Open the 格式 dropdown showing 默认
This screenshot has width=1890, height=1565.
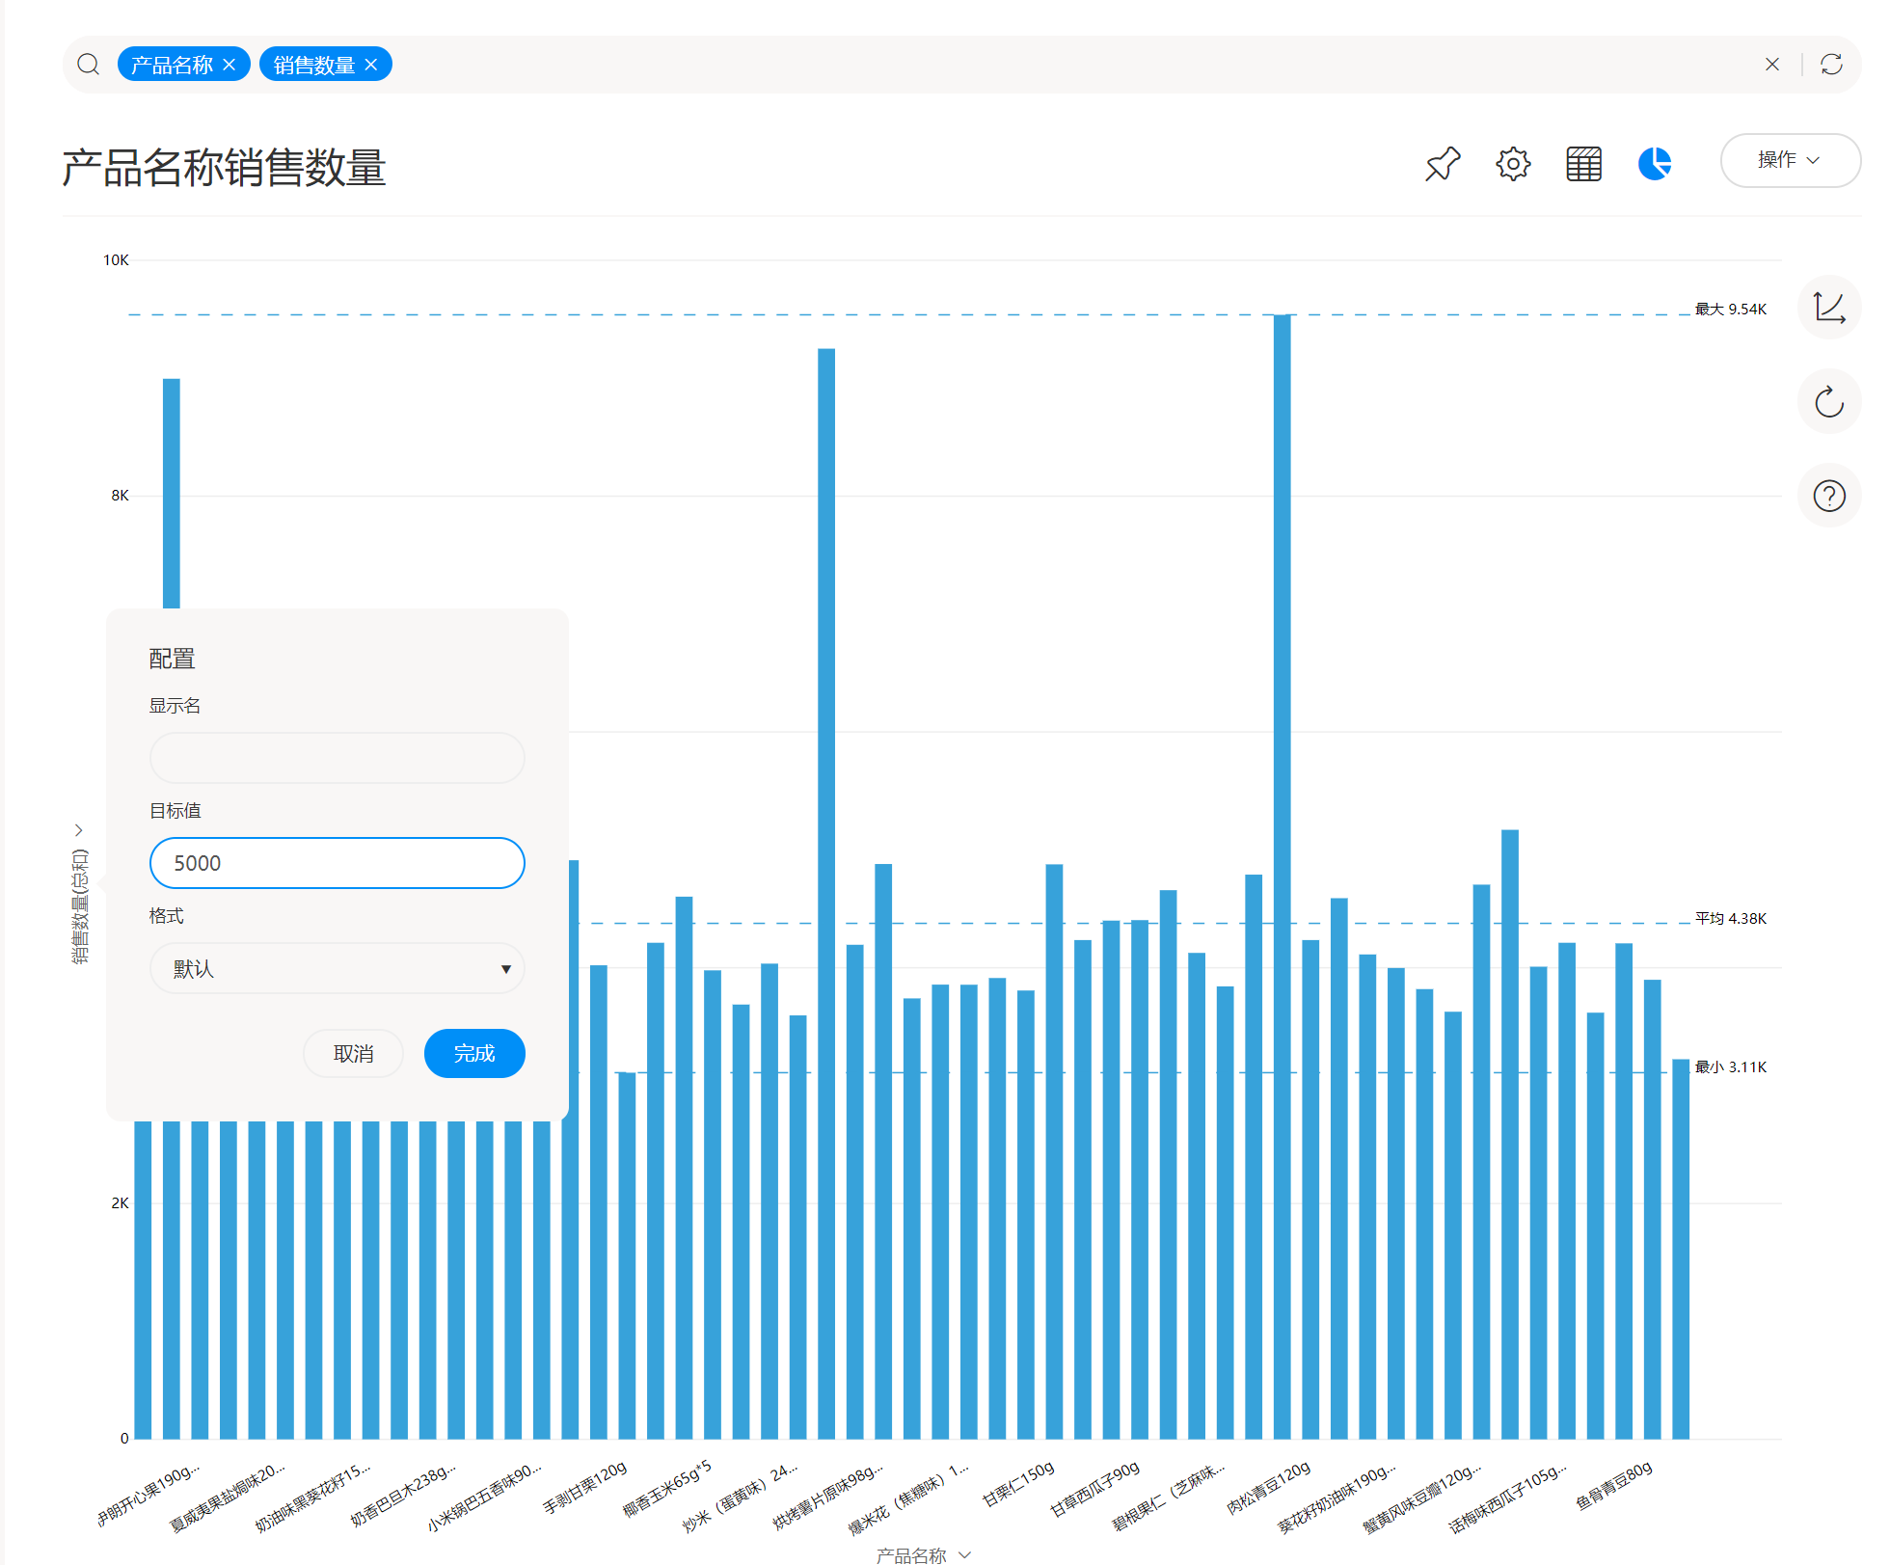(x=337, y=968)
